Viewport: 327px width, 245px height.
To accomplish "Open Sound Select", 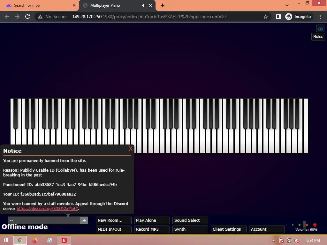I will 190,220.
